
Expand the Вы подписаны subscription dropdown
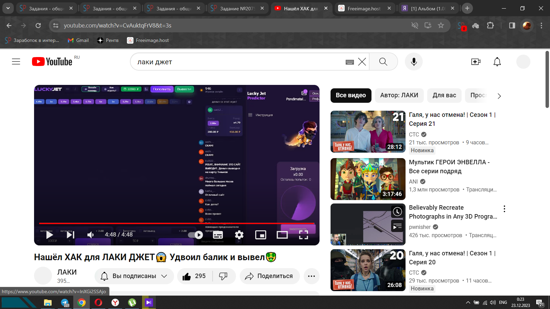click(x=134, y=276)
